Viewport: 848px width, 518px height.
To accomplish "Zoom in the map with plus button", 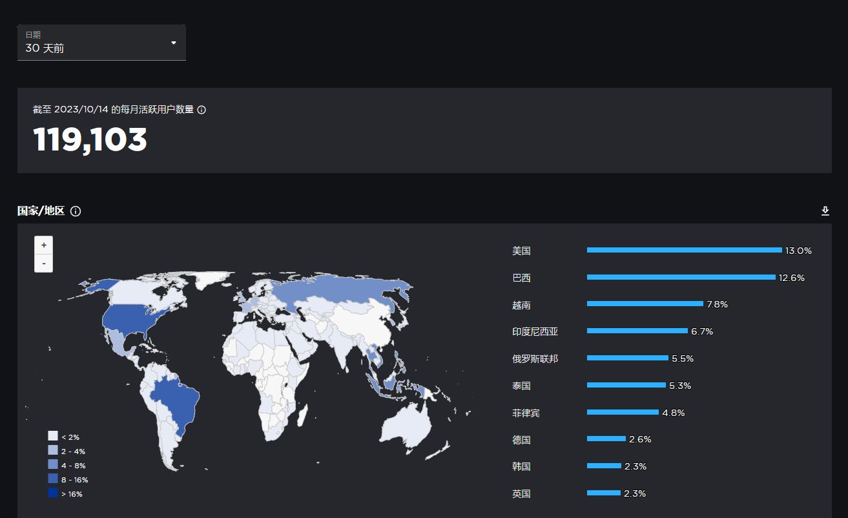I will 43,245.
